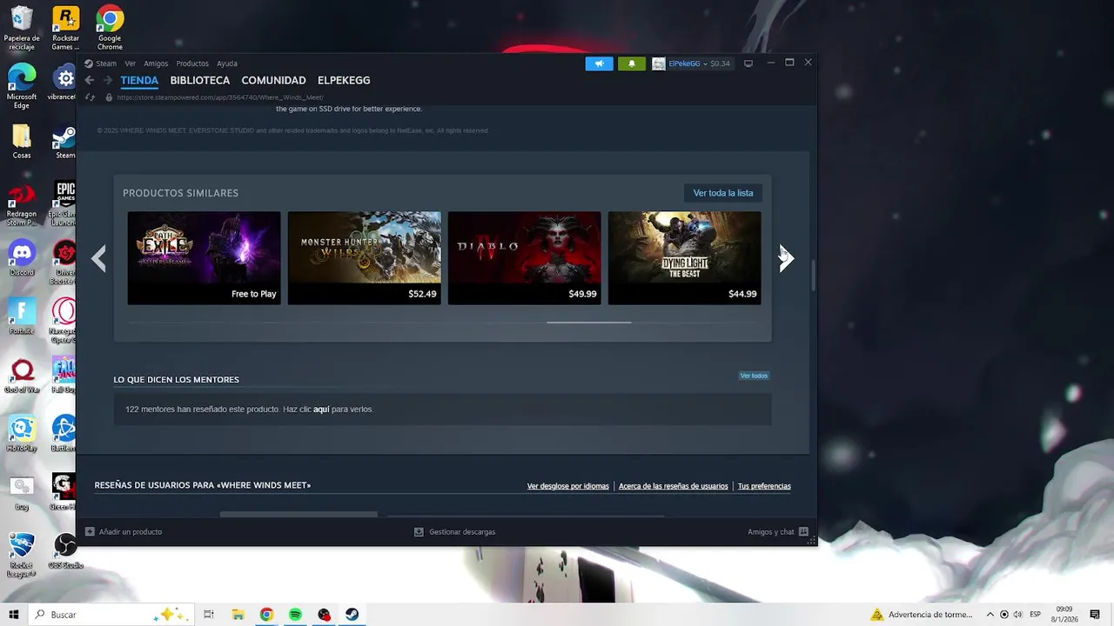The image size is (1114, 626).
Task: Click Ver toda la lista button
Action: (723, 193)
